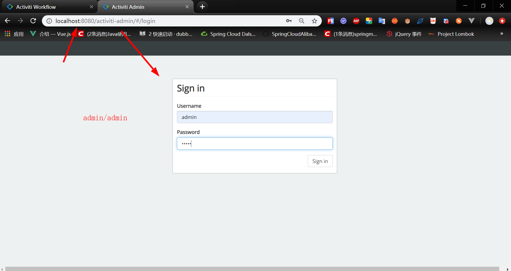This screenshot has height=271, width=511.
Task: Close the Activiti Admin tab
Action: click(x=187, y=7)
